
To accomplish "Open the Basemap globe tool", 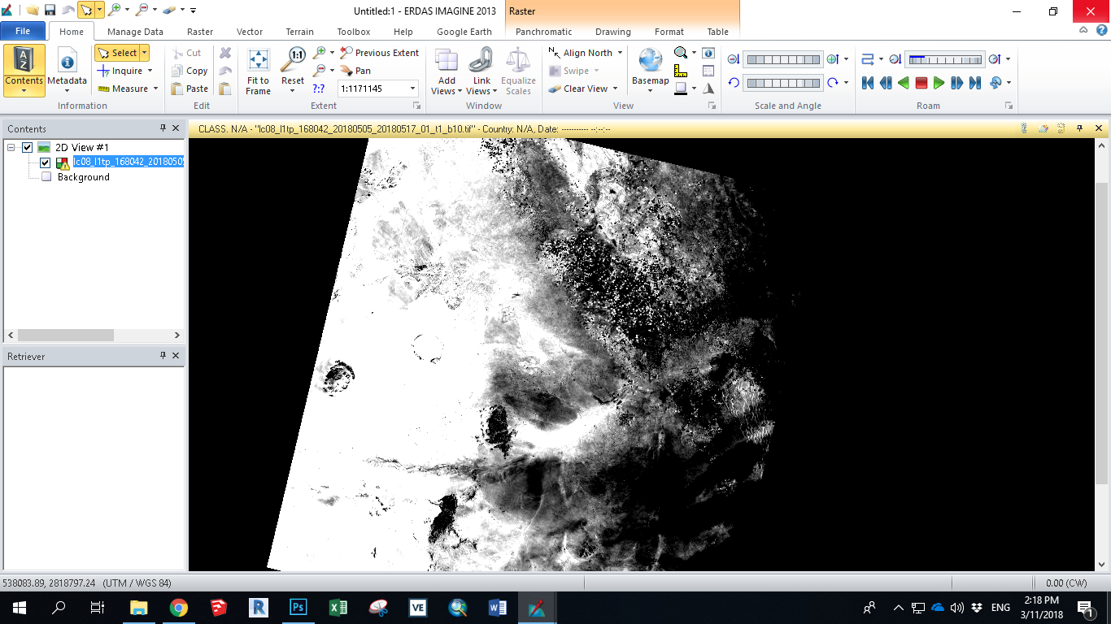I will click(650, 61).
